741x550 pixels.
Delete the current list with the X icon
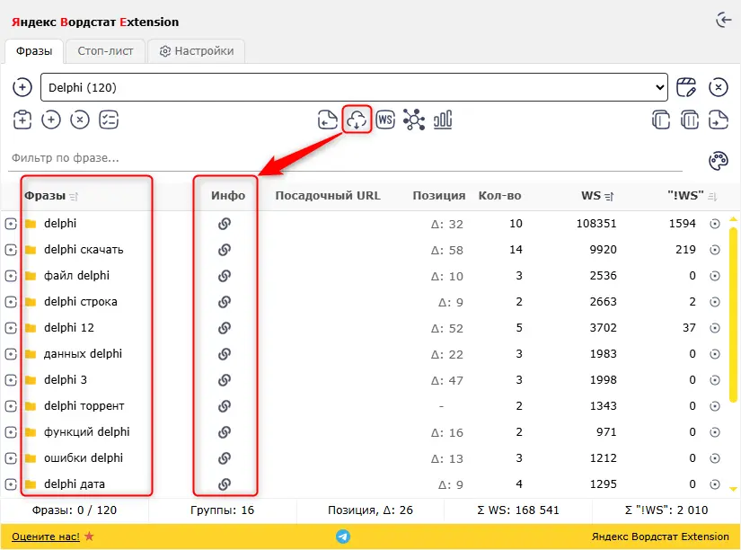click(x=719, y=87)
